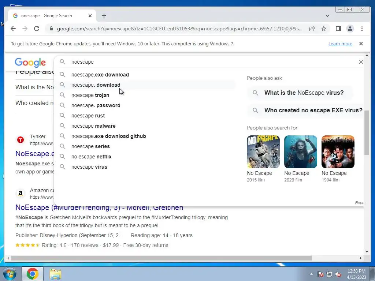Open the No Escape 2020 film poster

(300, 152)
